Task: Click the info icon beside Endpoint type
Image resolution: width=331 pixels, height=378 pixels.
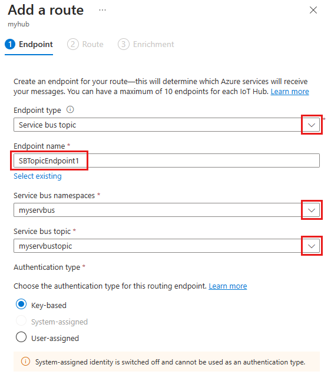Action: (70, 110)
